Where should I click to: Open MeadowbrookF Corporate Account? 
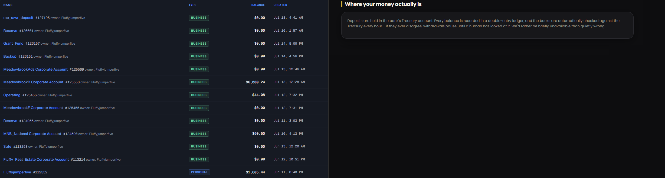33,108
